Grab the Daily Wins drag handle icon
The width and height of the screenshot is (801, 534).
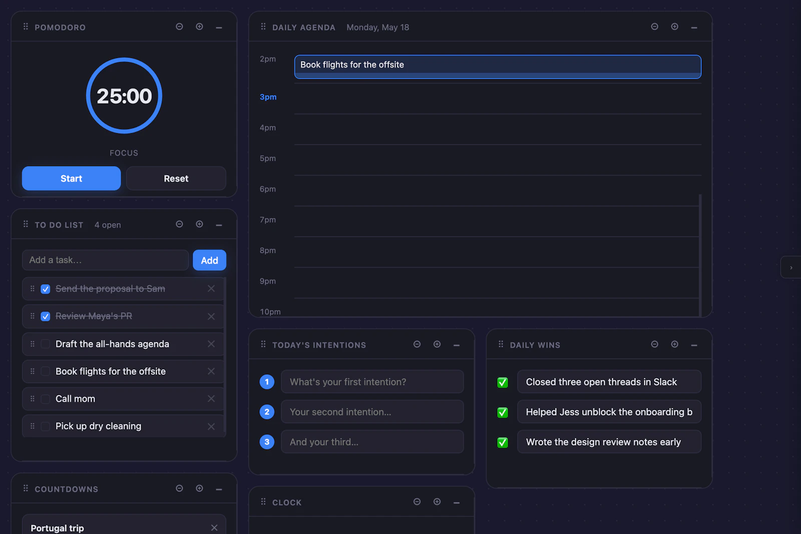(x=501, y=344)
